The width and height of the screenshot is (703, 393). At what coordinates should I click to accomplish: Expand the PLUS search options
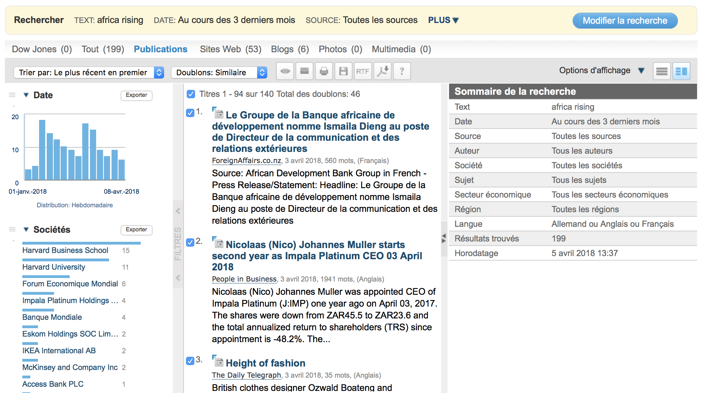pos(443,20)
